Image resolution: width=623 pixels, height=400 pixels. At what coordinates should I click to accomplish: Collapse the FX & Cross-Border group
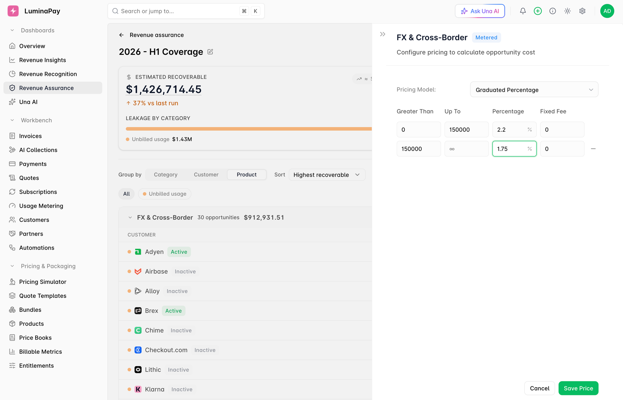(x=130, y=218)
